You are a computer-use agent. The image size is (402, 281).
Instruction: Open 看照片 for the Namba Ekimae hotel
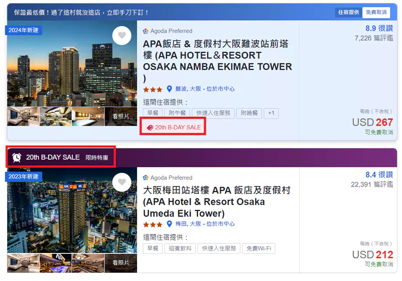click(121, 116)
